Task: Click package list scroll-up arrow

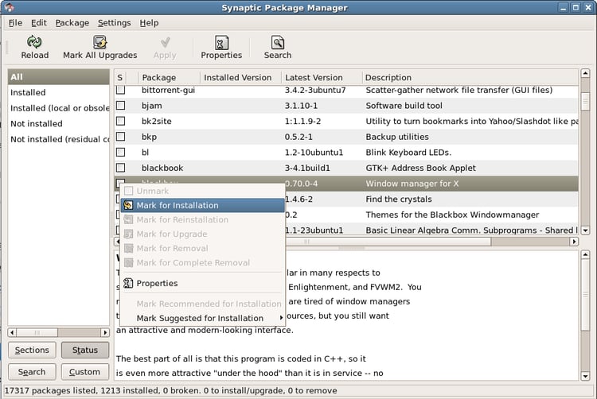Action: pyautogui.click(x=585, y=73)
